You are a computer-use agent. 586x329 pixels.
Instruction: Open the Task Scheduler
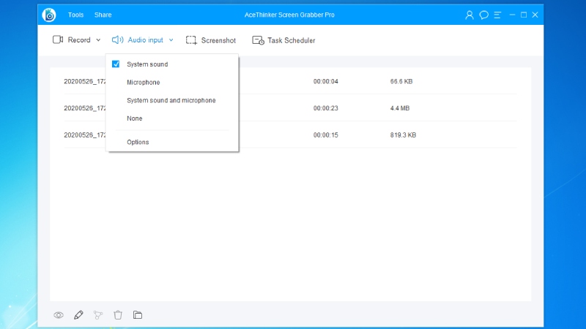[283, 40]
